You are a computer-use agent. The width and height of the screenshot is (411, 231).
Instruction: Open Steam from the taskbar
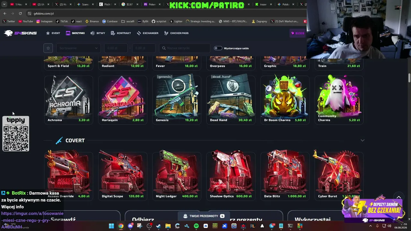pyautogui.click(x=159, y=226)
